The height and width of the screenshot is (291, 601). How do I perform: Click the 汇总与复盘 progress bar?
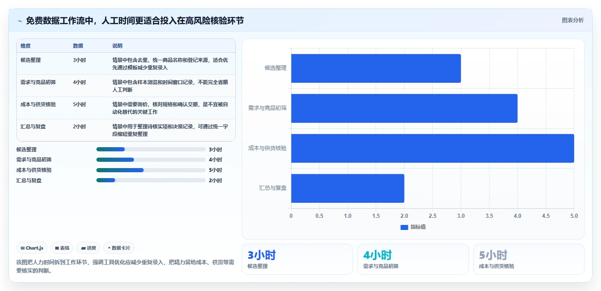pyautogui.click(x=151, y=181)
